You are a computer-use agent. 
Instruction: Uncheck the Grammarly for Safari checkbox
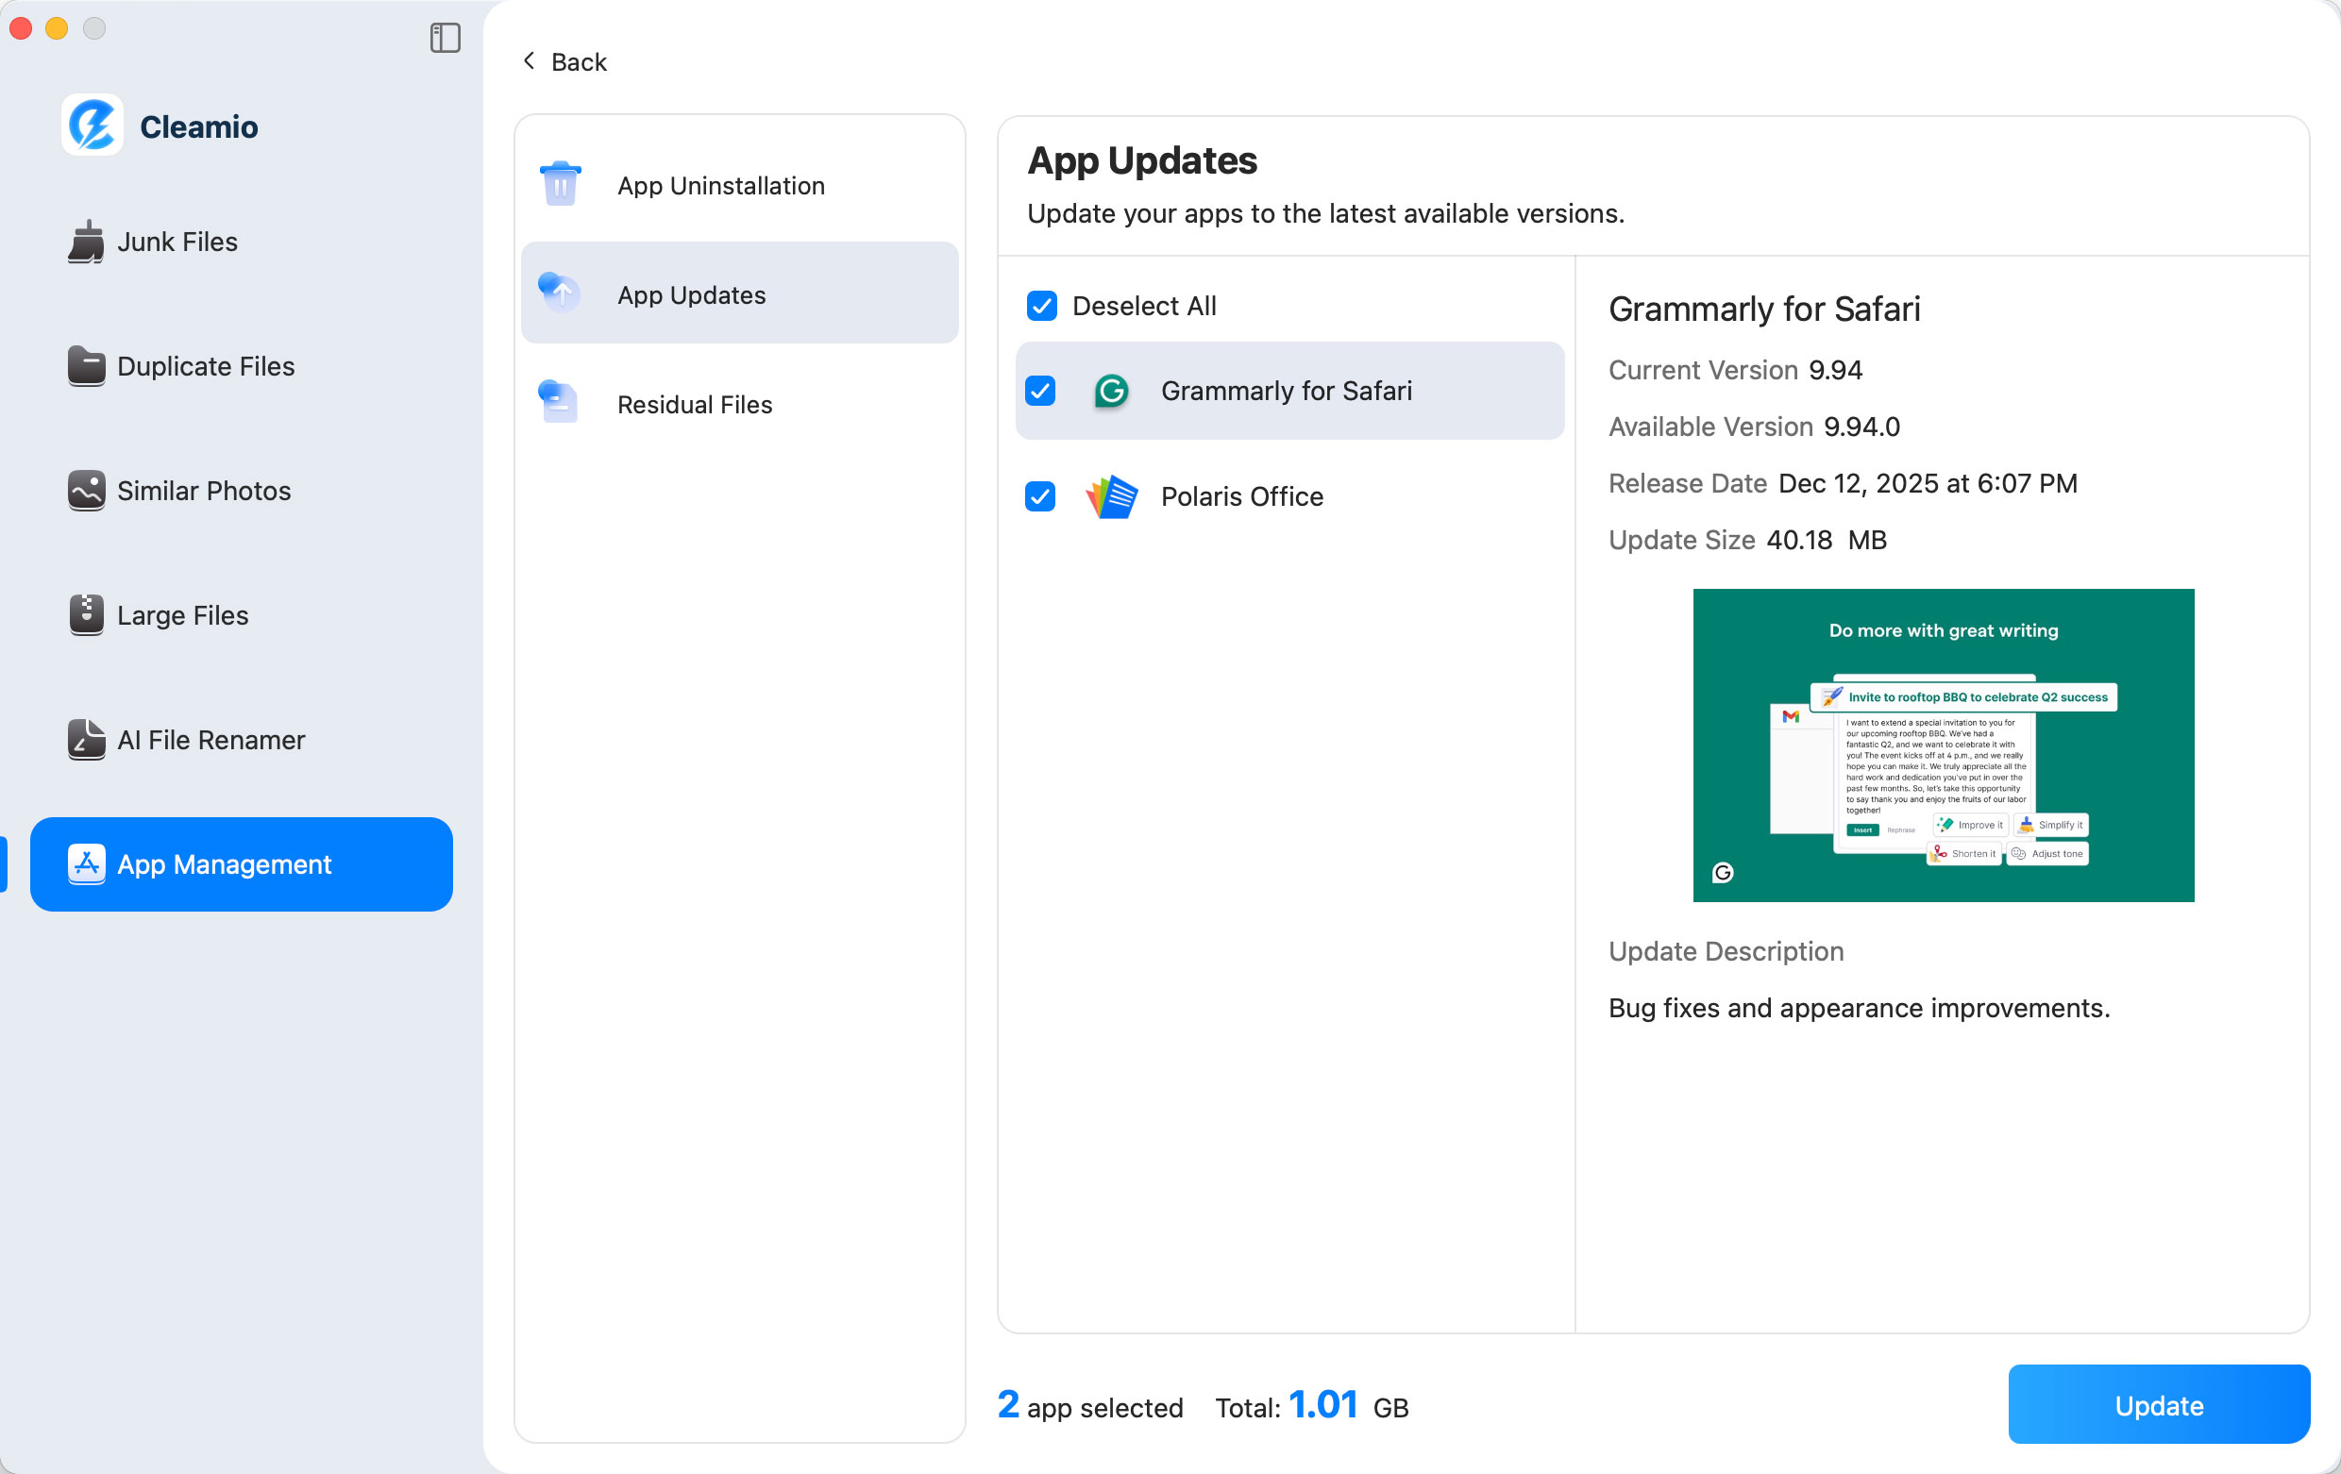point(1041,391)
